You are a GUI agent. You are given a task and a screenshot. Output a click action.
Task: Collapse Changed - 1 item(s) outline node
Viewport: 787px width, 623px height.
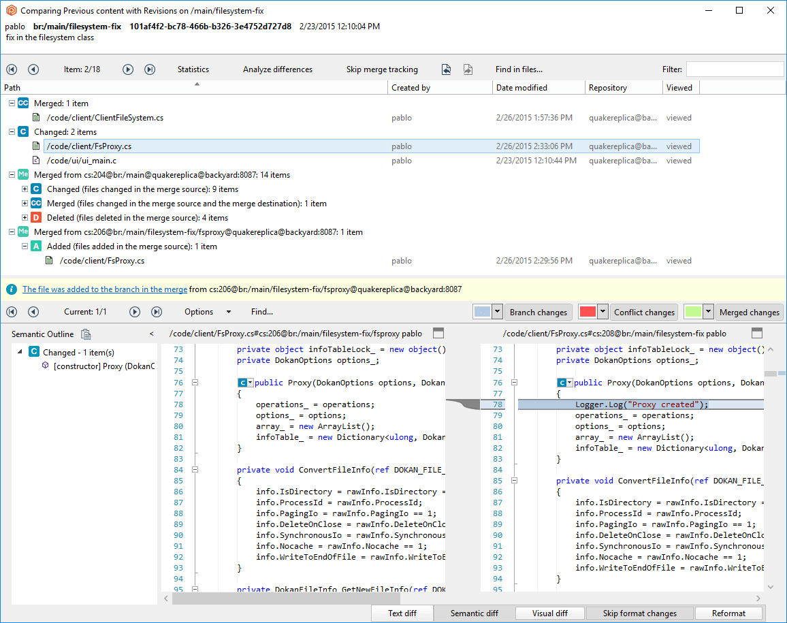20,351
